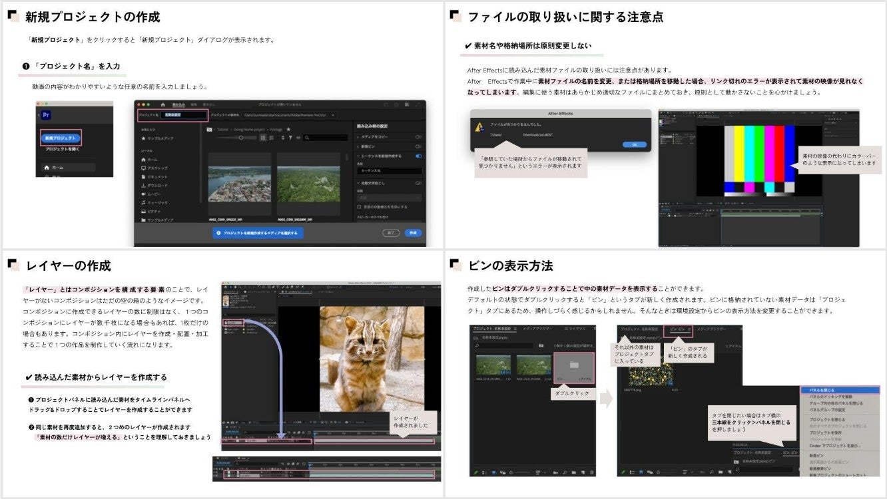Switch to grid view in import browser
The image size is (887, 499).
264,138
